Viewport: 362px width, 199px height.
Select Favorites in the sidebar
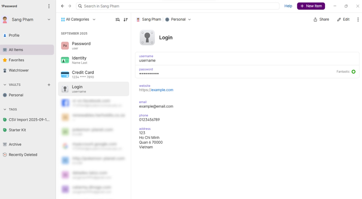(16, 60)
